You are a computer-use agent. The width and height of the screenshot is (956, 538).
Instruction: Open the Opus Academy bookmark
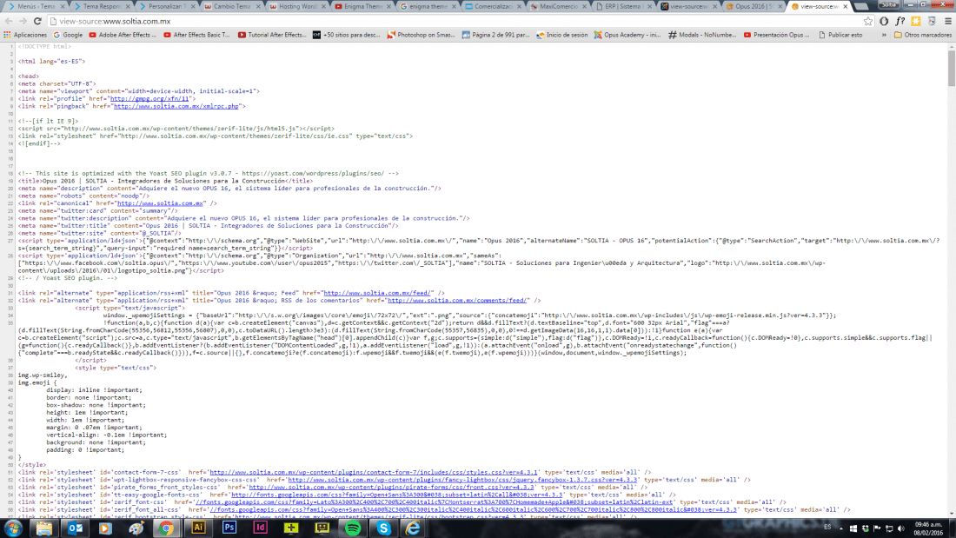pyautogui.click(x=627, y=36)
